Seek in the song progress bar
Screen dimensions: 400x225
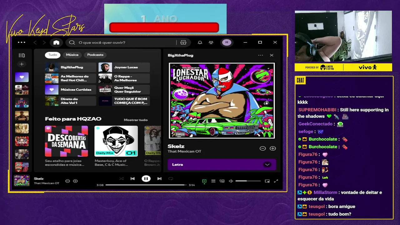click(x=146, y=185)
